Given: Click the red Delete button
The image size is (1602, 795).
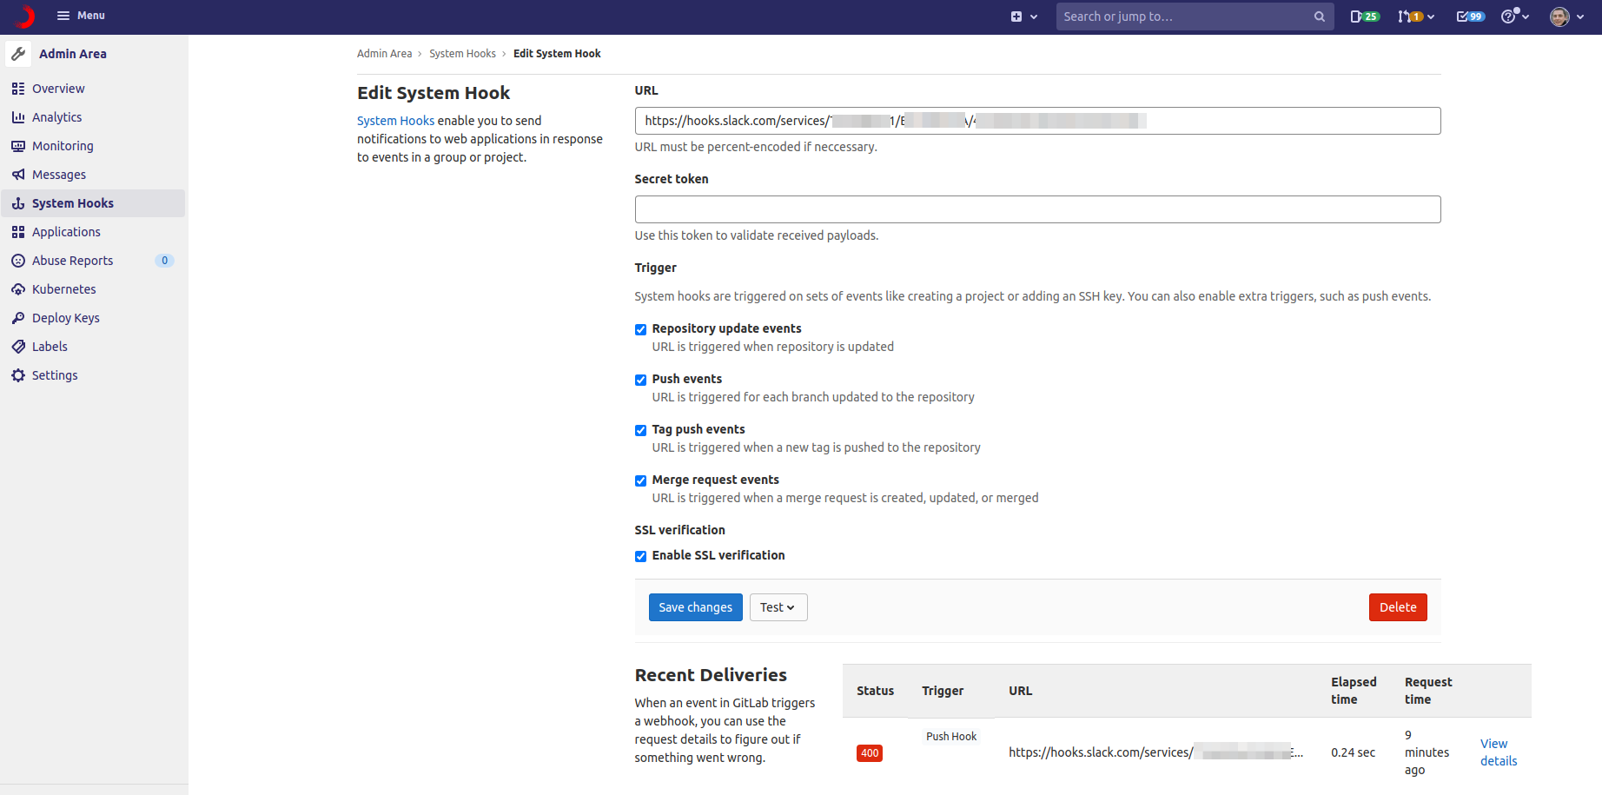Looking at the screenshot, I should click(1398, 607).
